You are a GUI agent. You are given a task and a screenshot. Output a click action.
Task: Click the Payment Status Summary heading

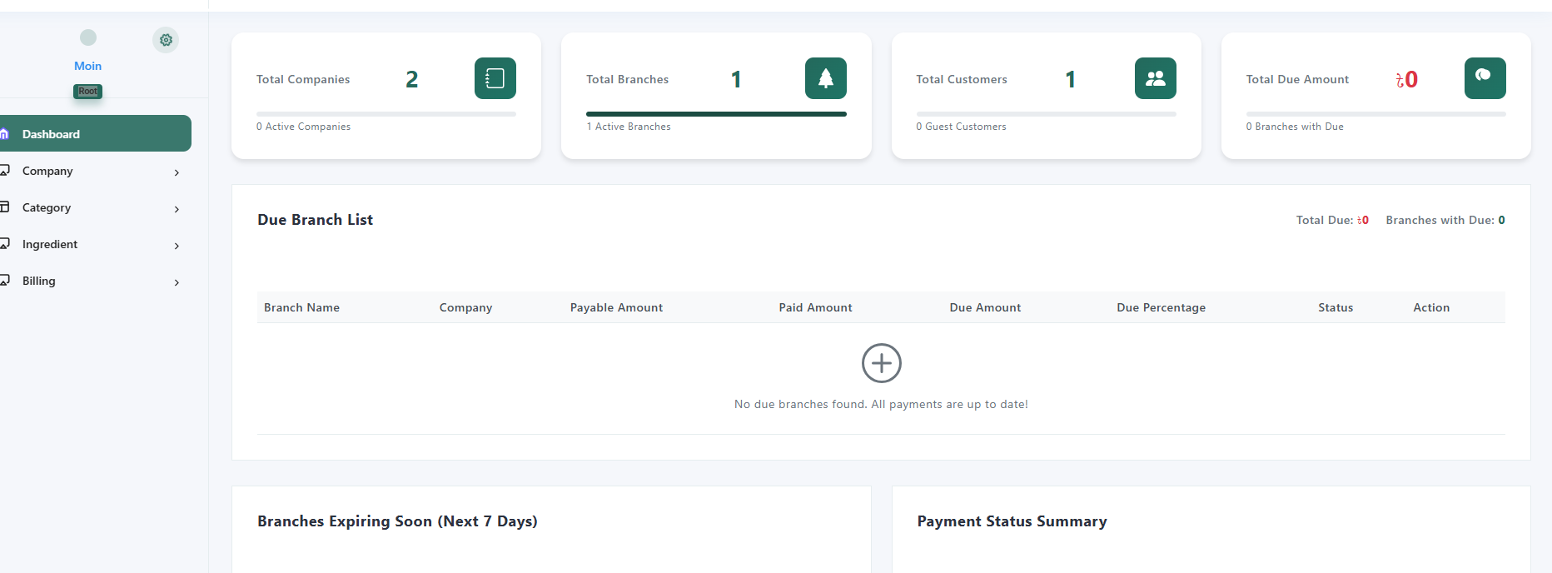[x=1012, y=521]
